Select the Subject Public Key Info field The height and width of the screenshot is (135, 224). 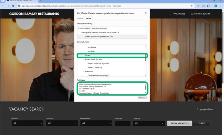(93, 59)
